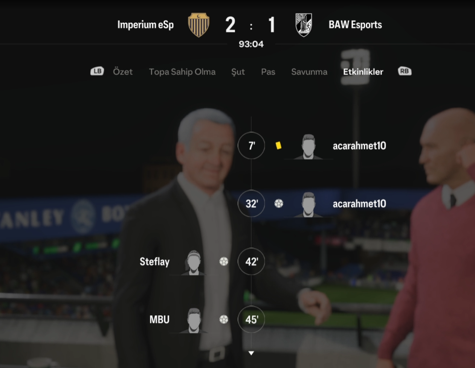Open the Özet tab
This screenshot has height=368, width=475.
pyautogui.click(x=123, y=71)
